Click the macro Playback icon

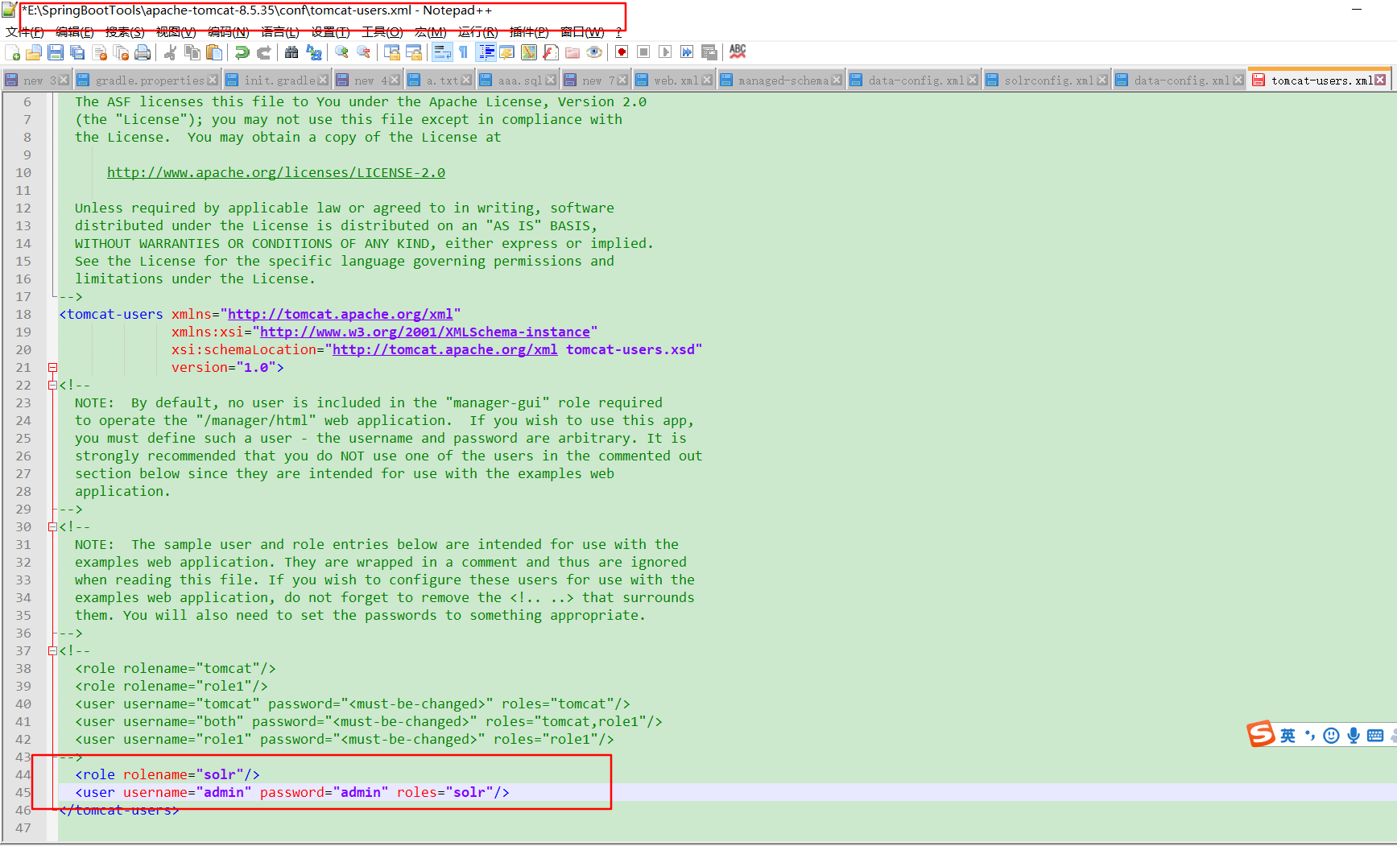[x=665, y=53]
